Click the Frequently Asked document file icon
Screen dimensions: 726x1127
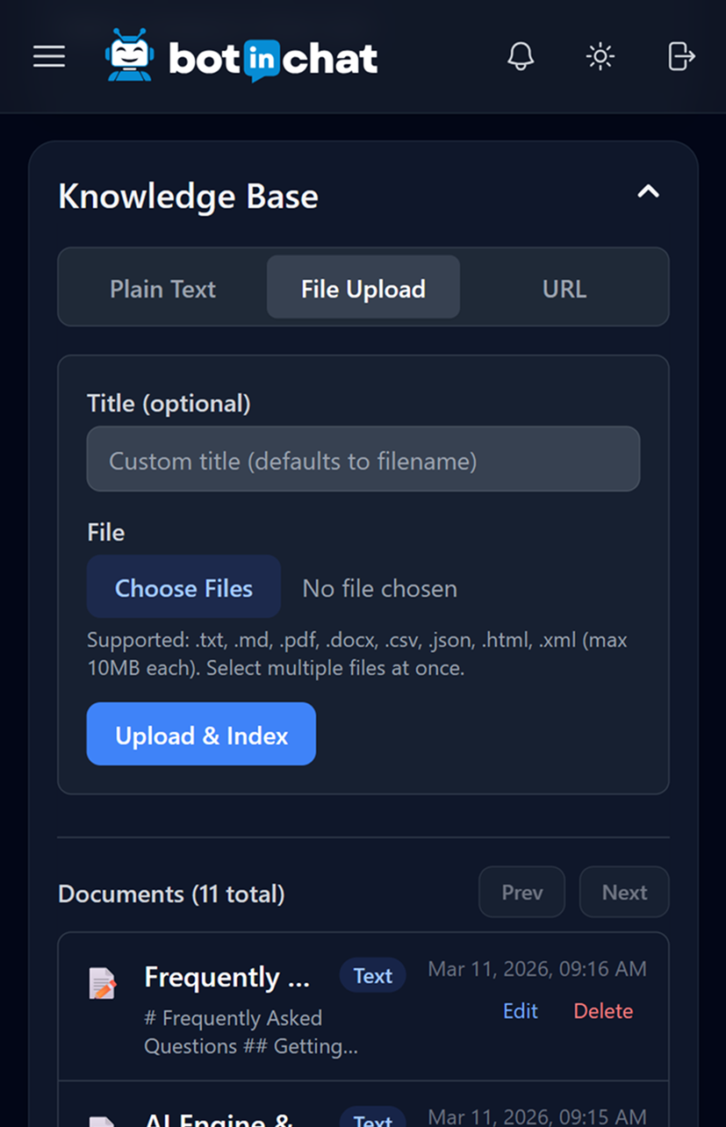[x=103, y=983]
